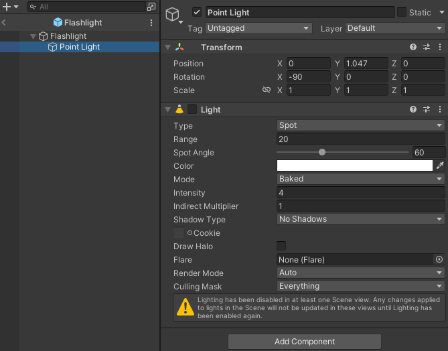This screenshot has width=448, height=351.
Task: Click the Flare field showing None (Flare)
Action: point(355,259)
